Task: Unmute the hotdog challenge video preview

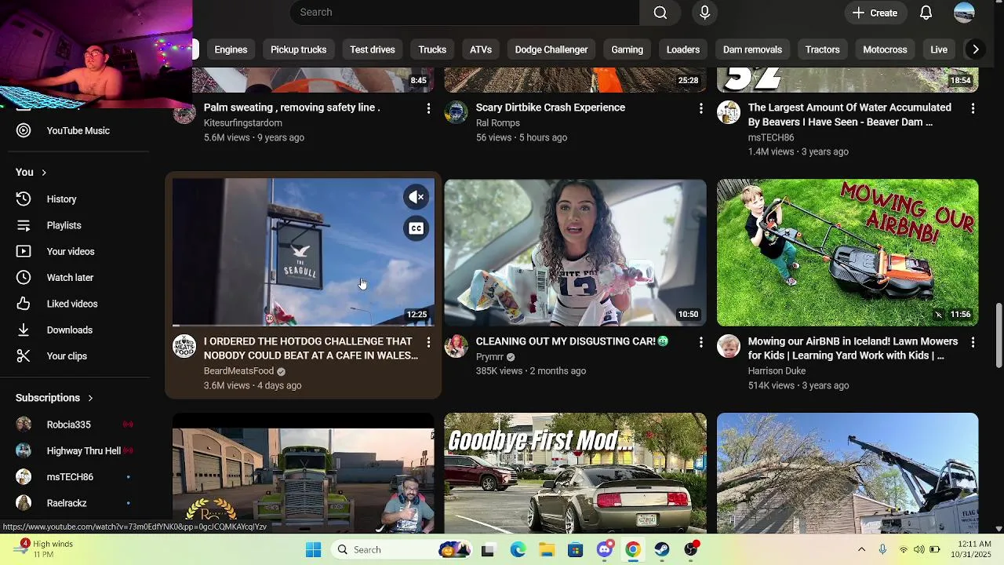Action: coord(417,197)
